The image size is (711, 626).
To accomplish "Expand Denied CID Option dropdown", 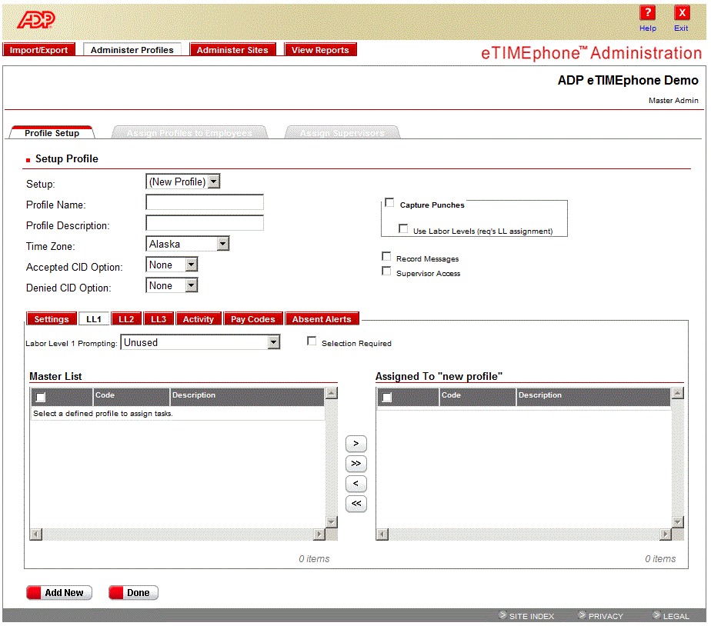I will click(x=172, y=285).
